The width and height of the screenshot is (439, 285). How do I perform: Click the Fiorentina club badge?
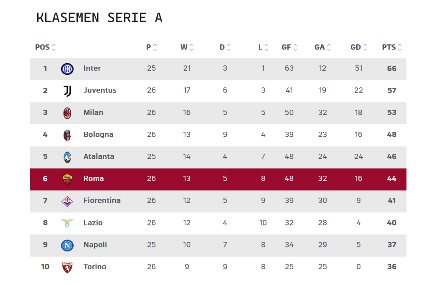pos(67,201)
